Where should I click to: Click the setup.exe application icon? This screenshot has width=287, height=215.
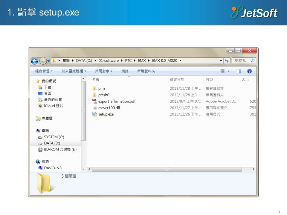[x=94, y=114]
